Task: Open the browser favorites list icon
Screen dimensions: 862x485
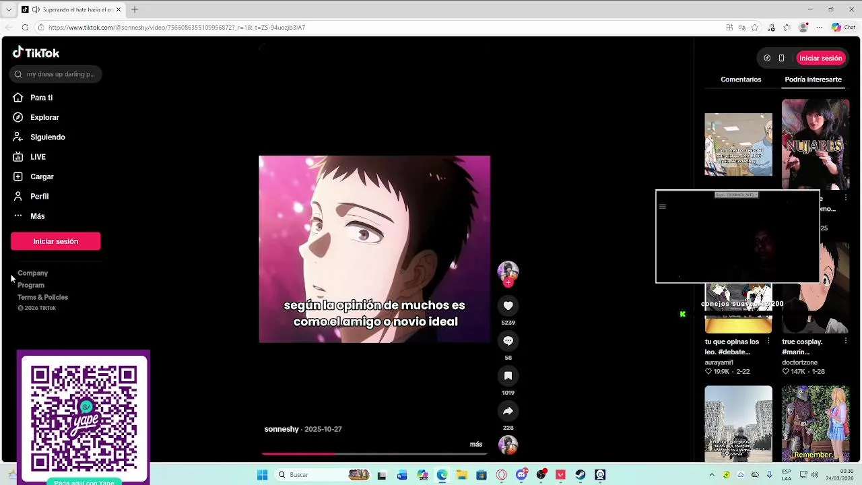Action: click(786, 28)
